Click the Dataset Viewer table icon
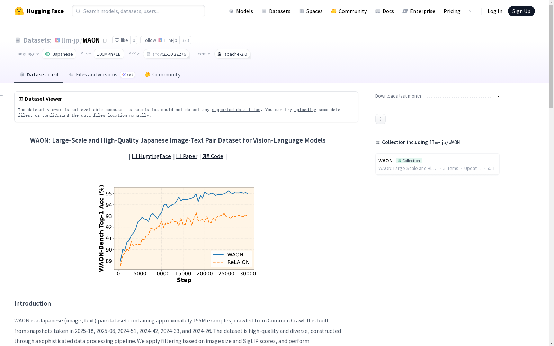The width and height of the screenshot is (554, 346). [x=21, y=99]
